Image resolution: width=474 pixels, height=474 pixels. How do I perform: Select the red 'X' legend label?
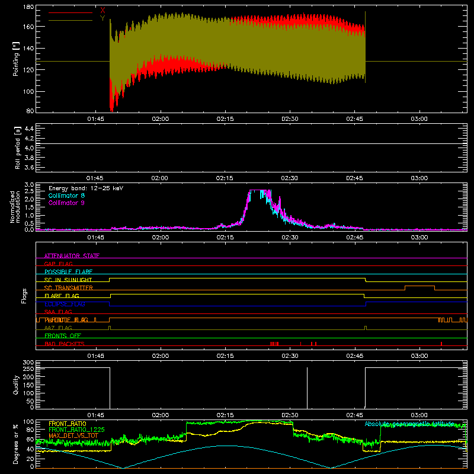[x=103, y=11]
